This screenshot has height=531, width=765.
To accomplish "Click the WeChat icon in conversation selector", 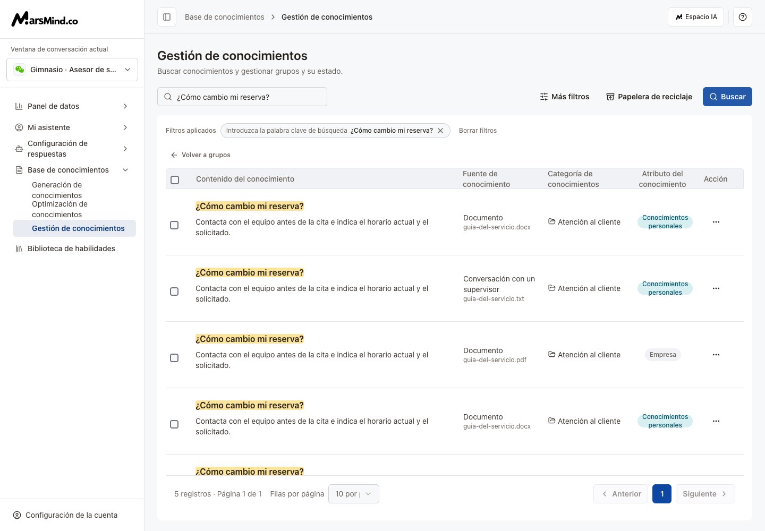I will click(x=20, y=70).
